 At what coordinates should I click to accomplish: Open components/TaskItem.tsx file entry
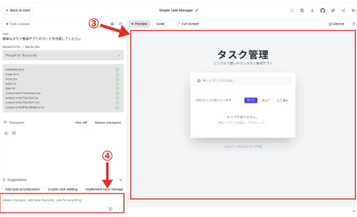(23, 102)
